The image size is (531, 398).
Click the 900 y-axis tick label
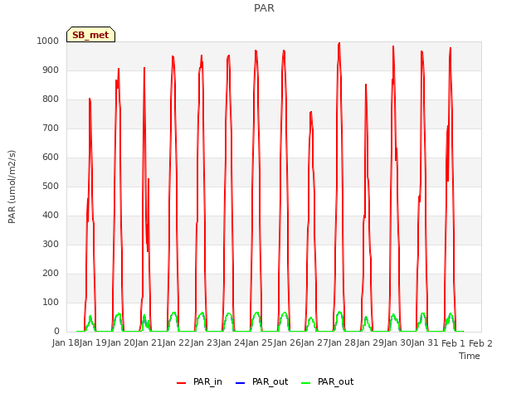pyautogui.click(x=51, y=70)
